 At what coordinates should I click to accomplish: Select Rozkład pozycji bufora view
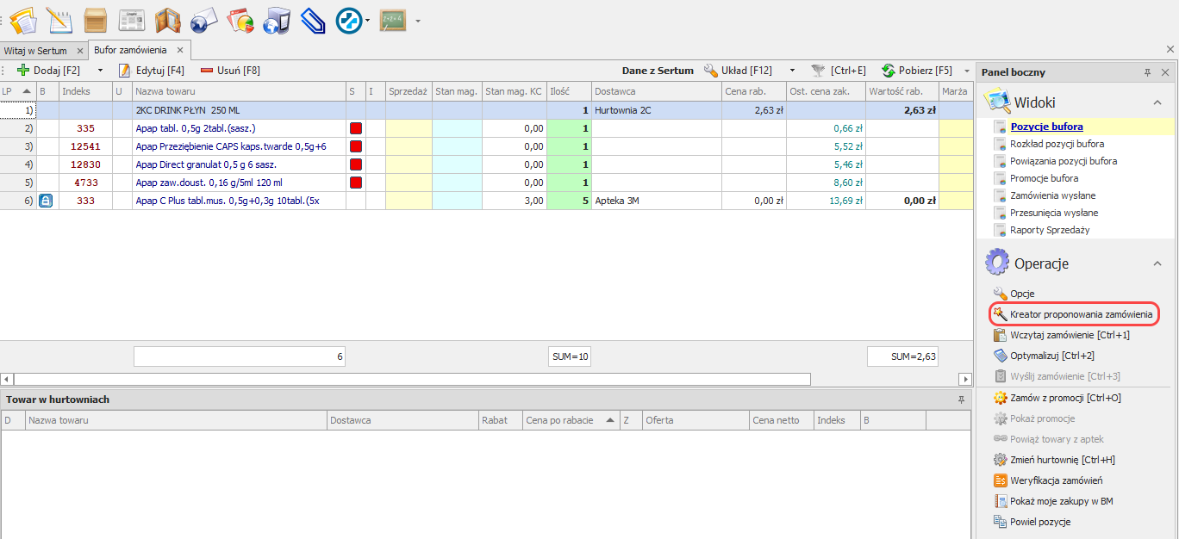pos(1057,144)
